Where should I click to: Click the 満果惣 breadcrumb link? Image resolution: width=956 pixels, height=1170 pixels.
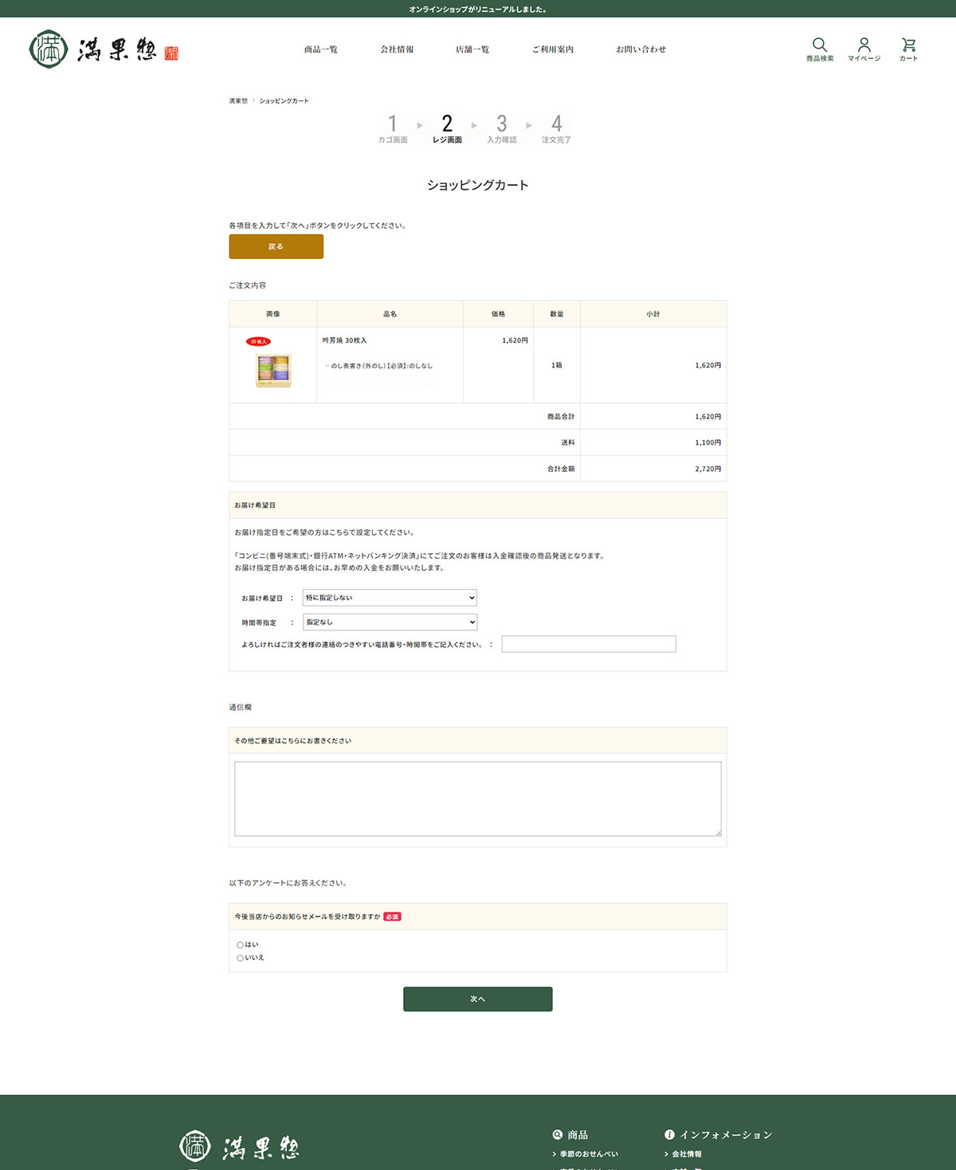click(x=238, y=101)
